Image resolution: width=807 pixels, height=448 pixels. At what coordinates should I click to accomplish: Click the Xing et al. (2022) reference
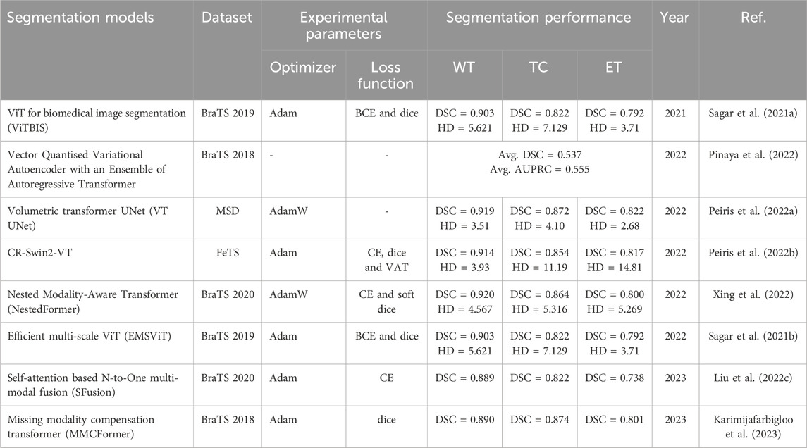click(x=753, y=294)
